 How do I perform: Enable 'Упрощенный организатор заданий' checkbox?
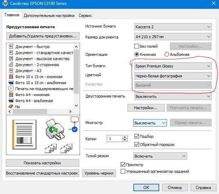(123, 171)
